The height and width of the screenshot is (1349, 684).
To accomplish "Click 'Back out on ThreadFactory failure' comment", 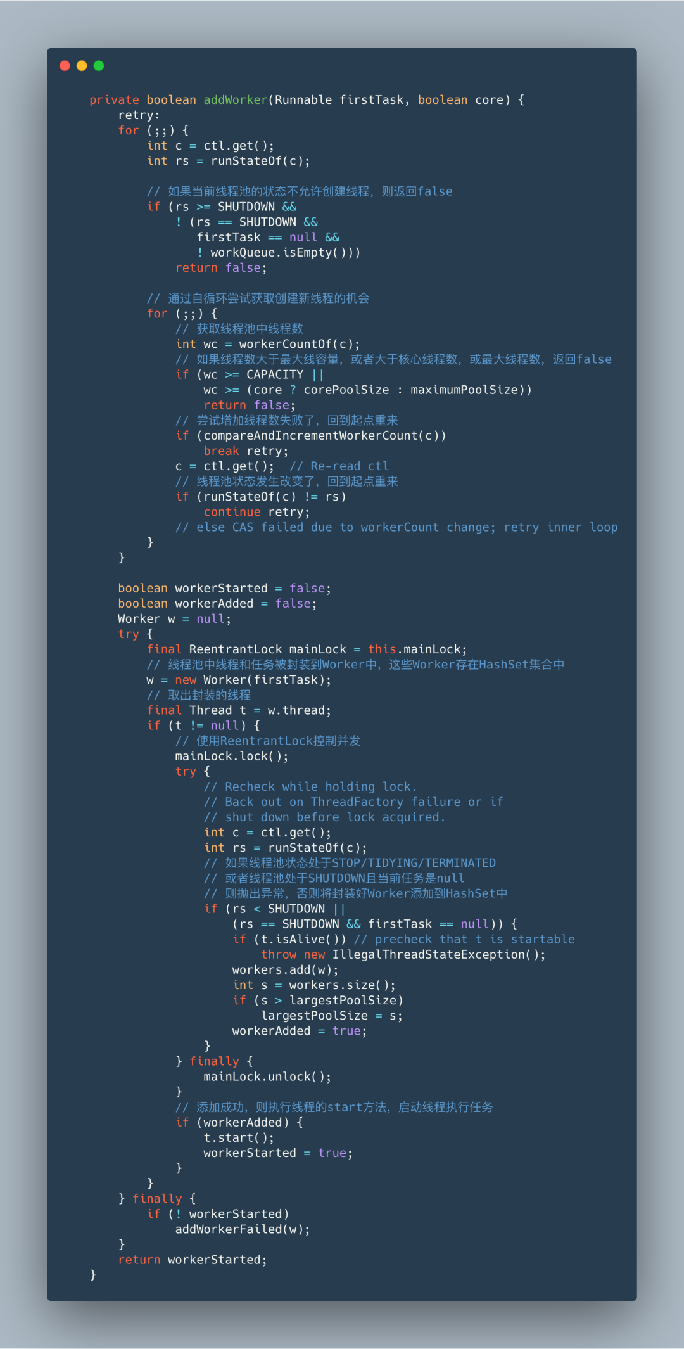I will (x=353, y=802).
